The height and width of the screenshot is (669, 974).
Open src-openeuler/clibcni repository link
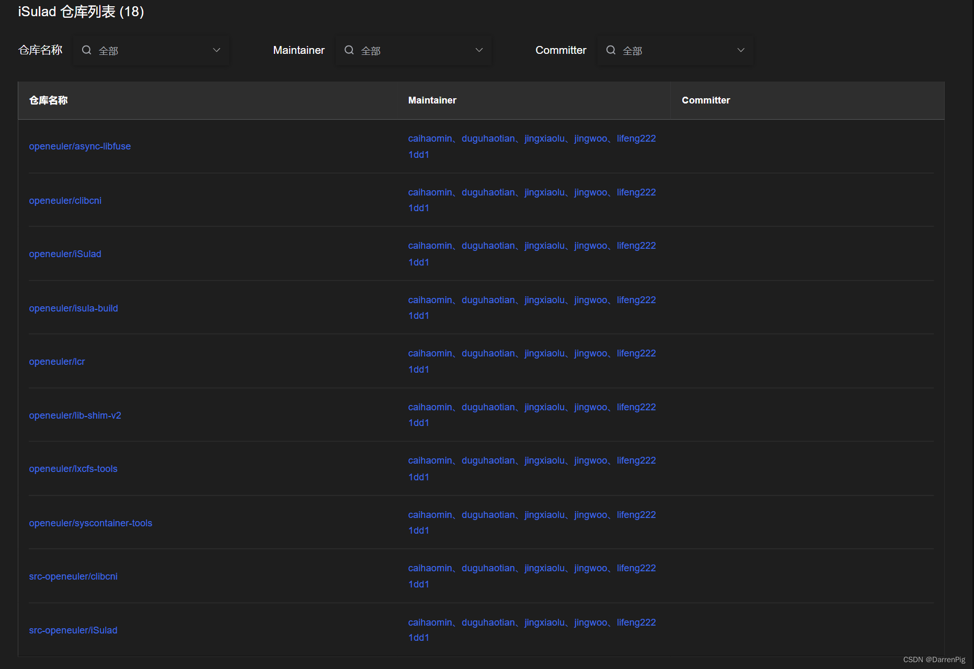point(73,576)
